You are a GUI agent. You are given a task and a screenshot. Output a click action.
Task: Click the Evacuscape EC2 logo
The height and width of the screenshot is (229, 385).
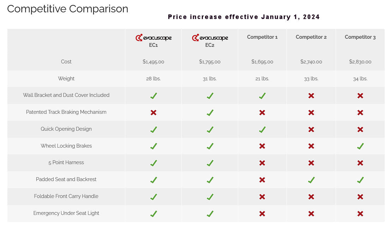pos(210,38)
